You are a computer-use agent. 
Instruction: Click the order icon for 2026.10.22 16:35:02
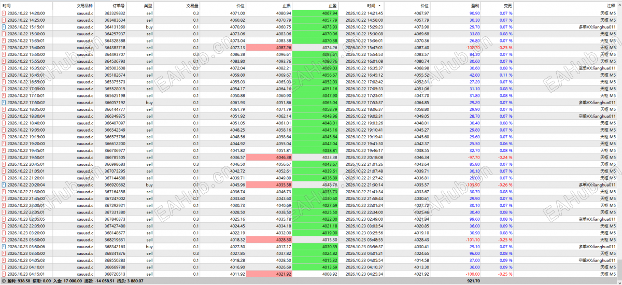[x=4, y=68]
